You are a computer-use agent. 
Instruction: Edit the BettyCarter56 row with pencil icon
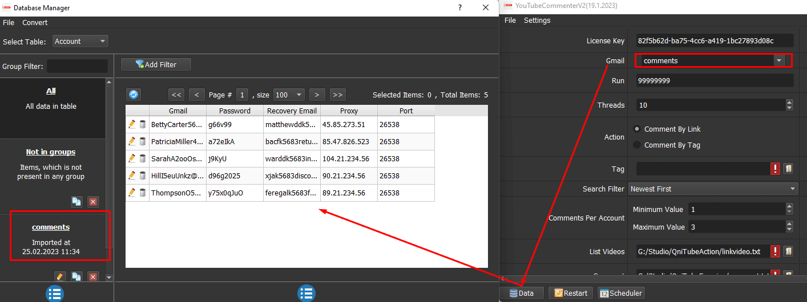[132, 124]
